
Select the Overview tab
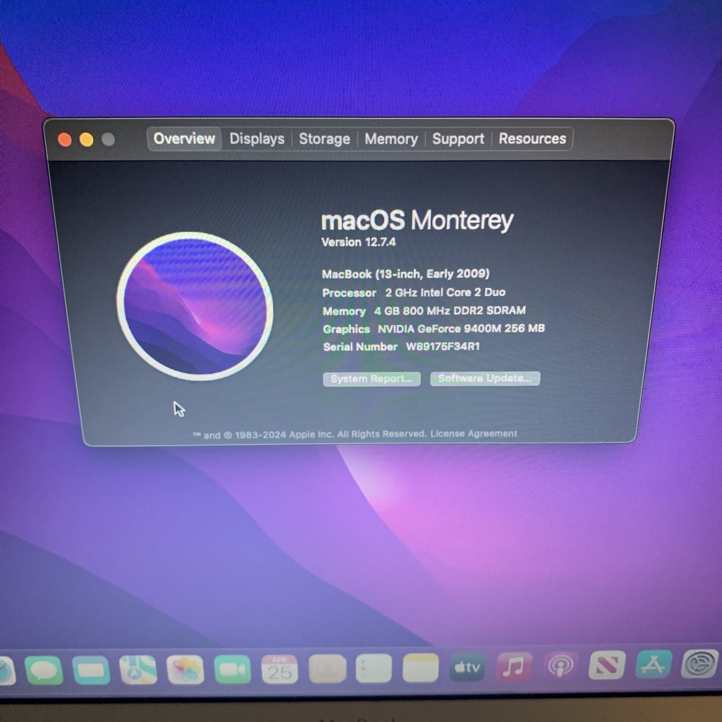[184, 139]
